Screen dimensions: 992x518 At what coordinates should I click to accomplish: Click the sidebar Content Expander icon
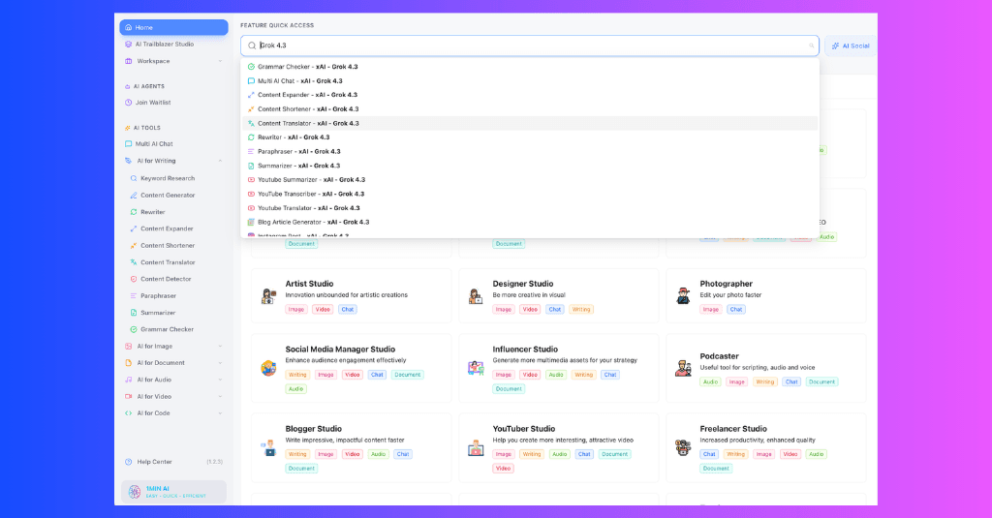coord(134,229)
